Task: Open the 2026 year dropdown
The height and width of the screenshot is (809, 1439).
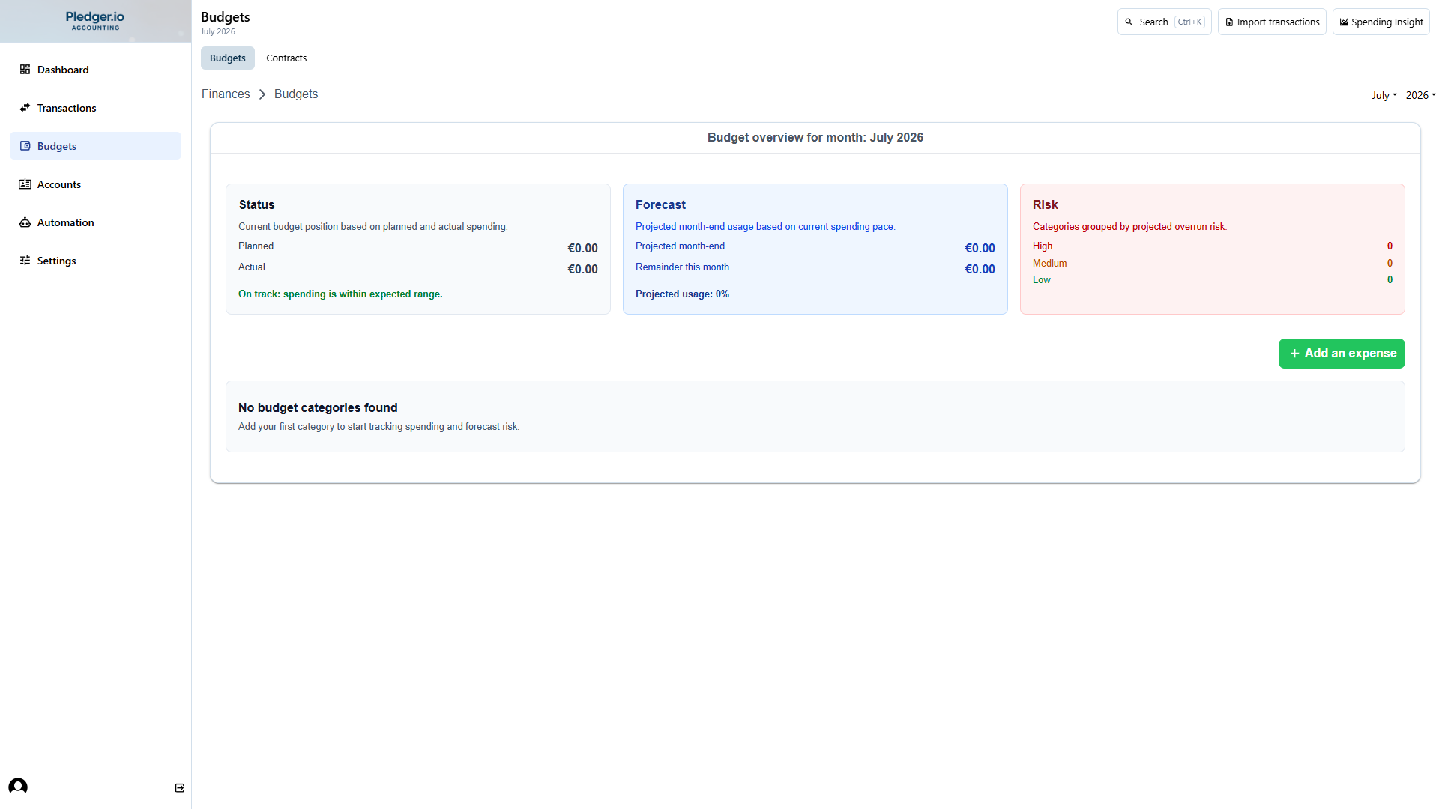Action: tap(1420, 95)
